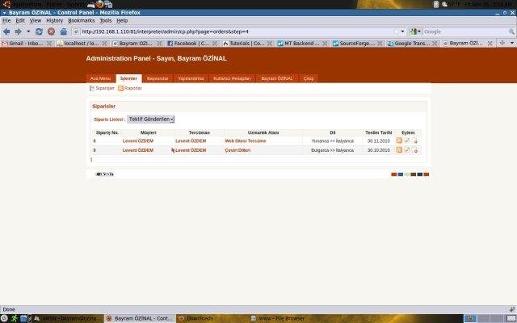The width and height of the screenshot is (517, 323).
Task: Open the File menu
Action: [6, 20]
